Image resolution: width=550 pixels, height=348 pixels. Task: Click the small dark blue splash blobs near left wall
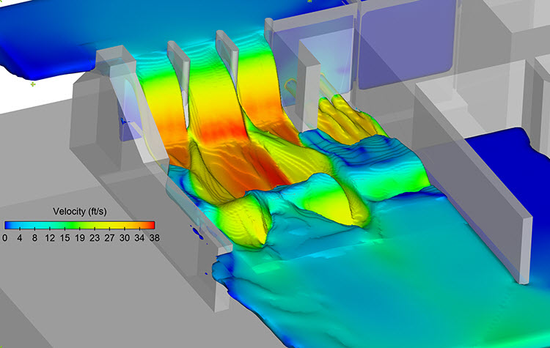point(197,233)
